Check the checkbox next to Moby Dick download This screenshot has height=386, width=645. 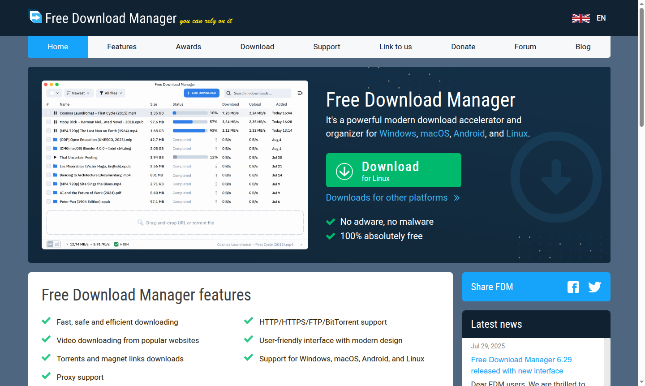(x=48, y=121)
